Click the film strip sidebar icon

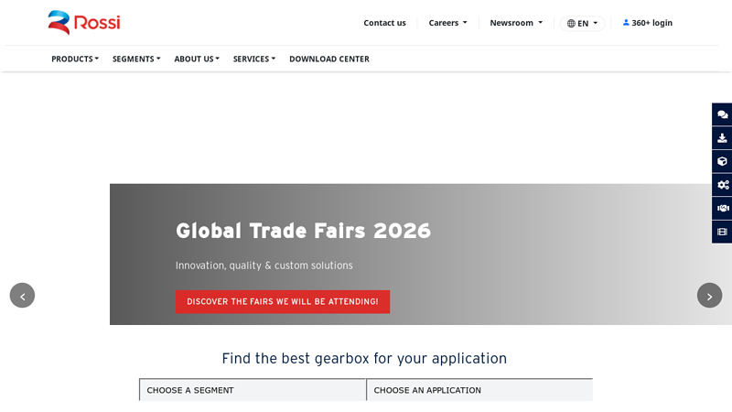coord(722,232)
